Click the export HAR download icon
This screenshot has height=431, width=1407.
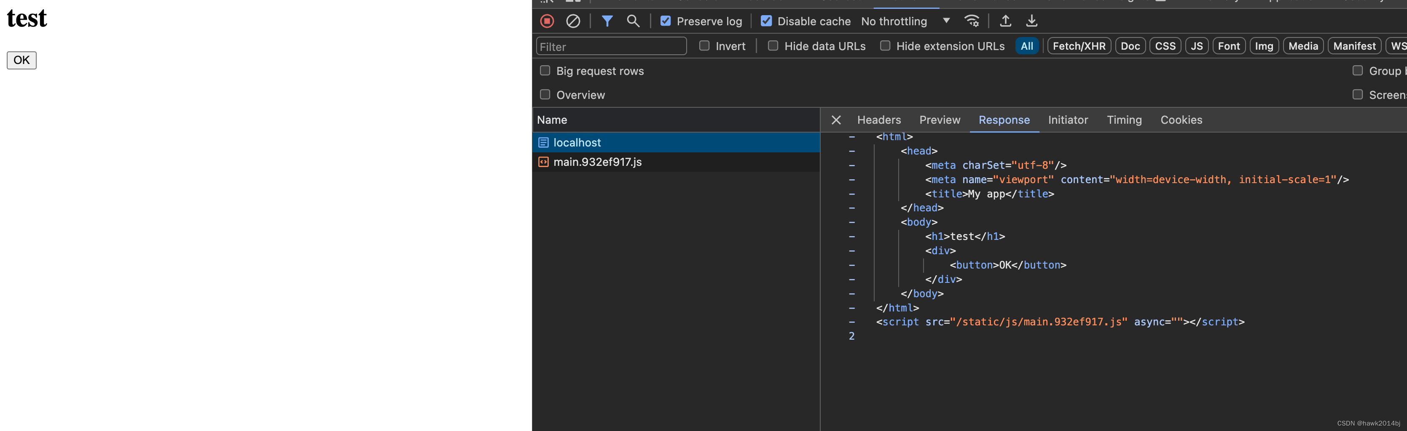pos(1032,21)
